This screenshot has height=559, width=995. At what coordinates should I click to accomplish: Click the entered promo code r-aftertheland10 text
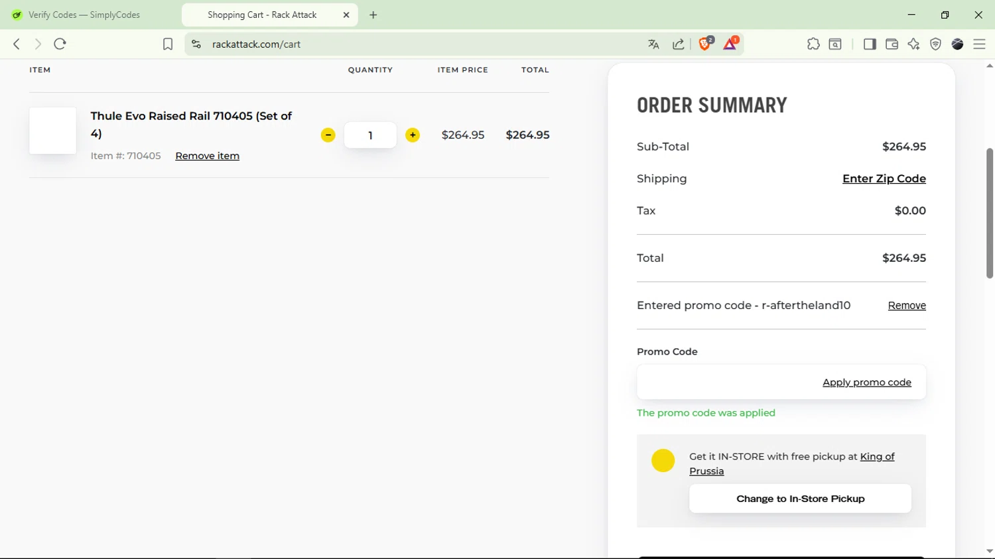[806, 306]
